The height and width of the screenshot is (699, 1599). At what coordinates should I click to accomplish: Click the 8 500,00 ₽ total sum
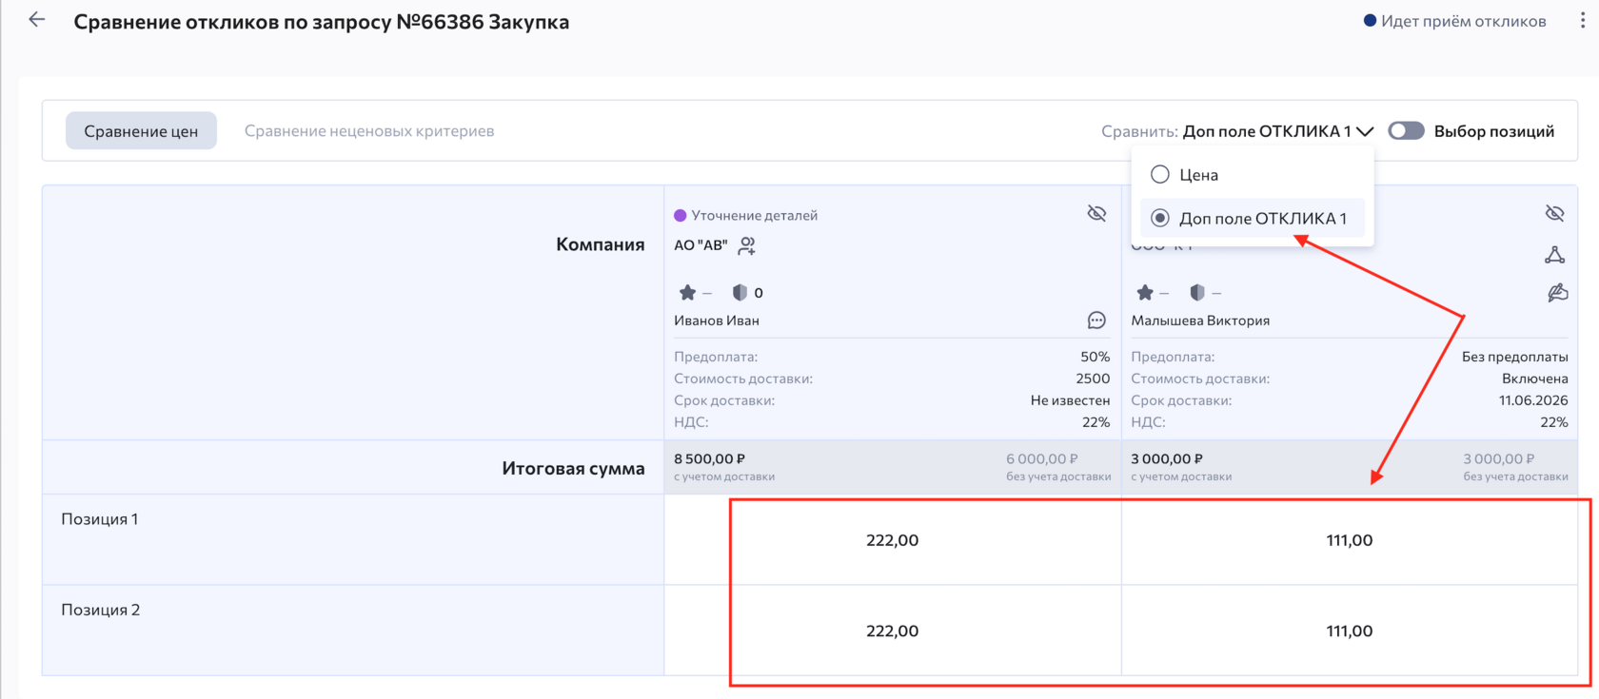(710, 458)
